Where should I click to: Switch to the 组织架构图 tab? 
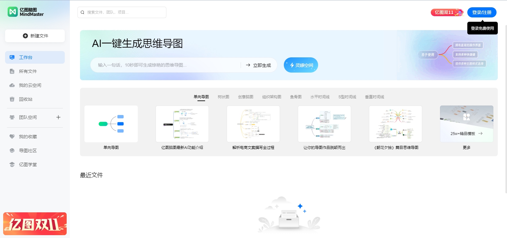(x=272, y=97)
